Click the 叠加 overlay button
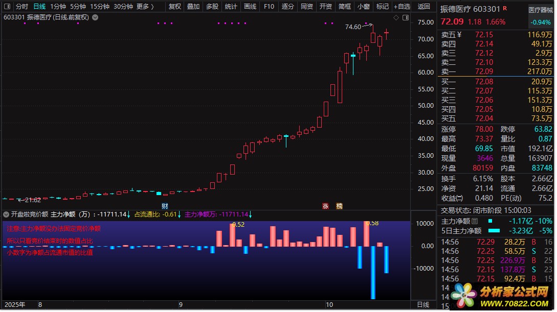This screenshot has height=312, width=557. (x=193, y=6)
